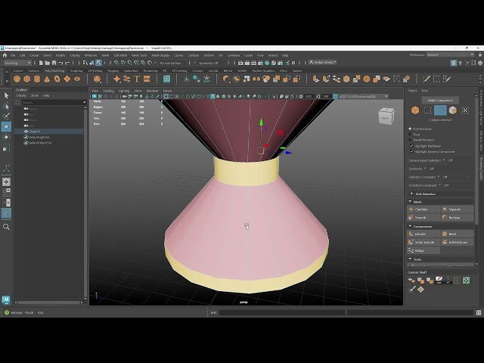Select Vertex selection mode icon
This screenshot has height=363, width=484.
(x=428, y=110)
